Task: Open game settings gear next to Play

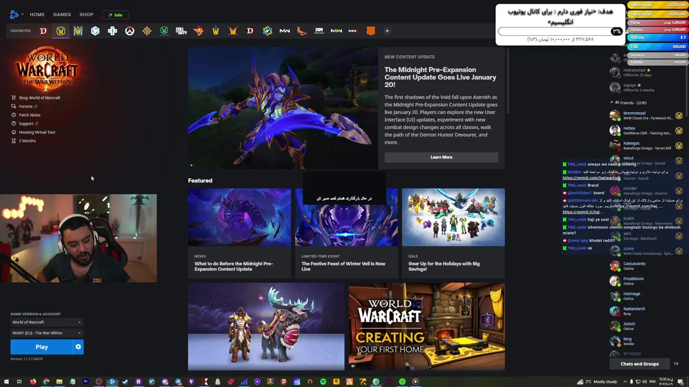Action: [78, 347]
